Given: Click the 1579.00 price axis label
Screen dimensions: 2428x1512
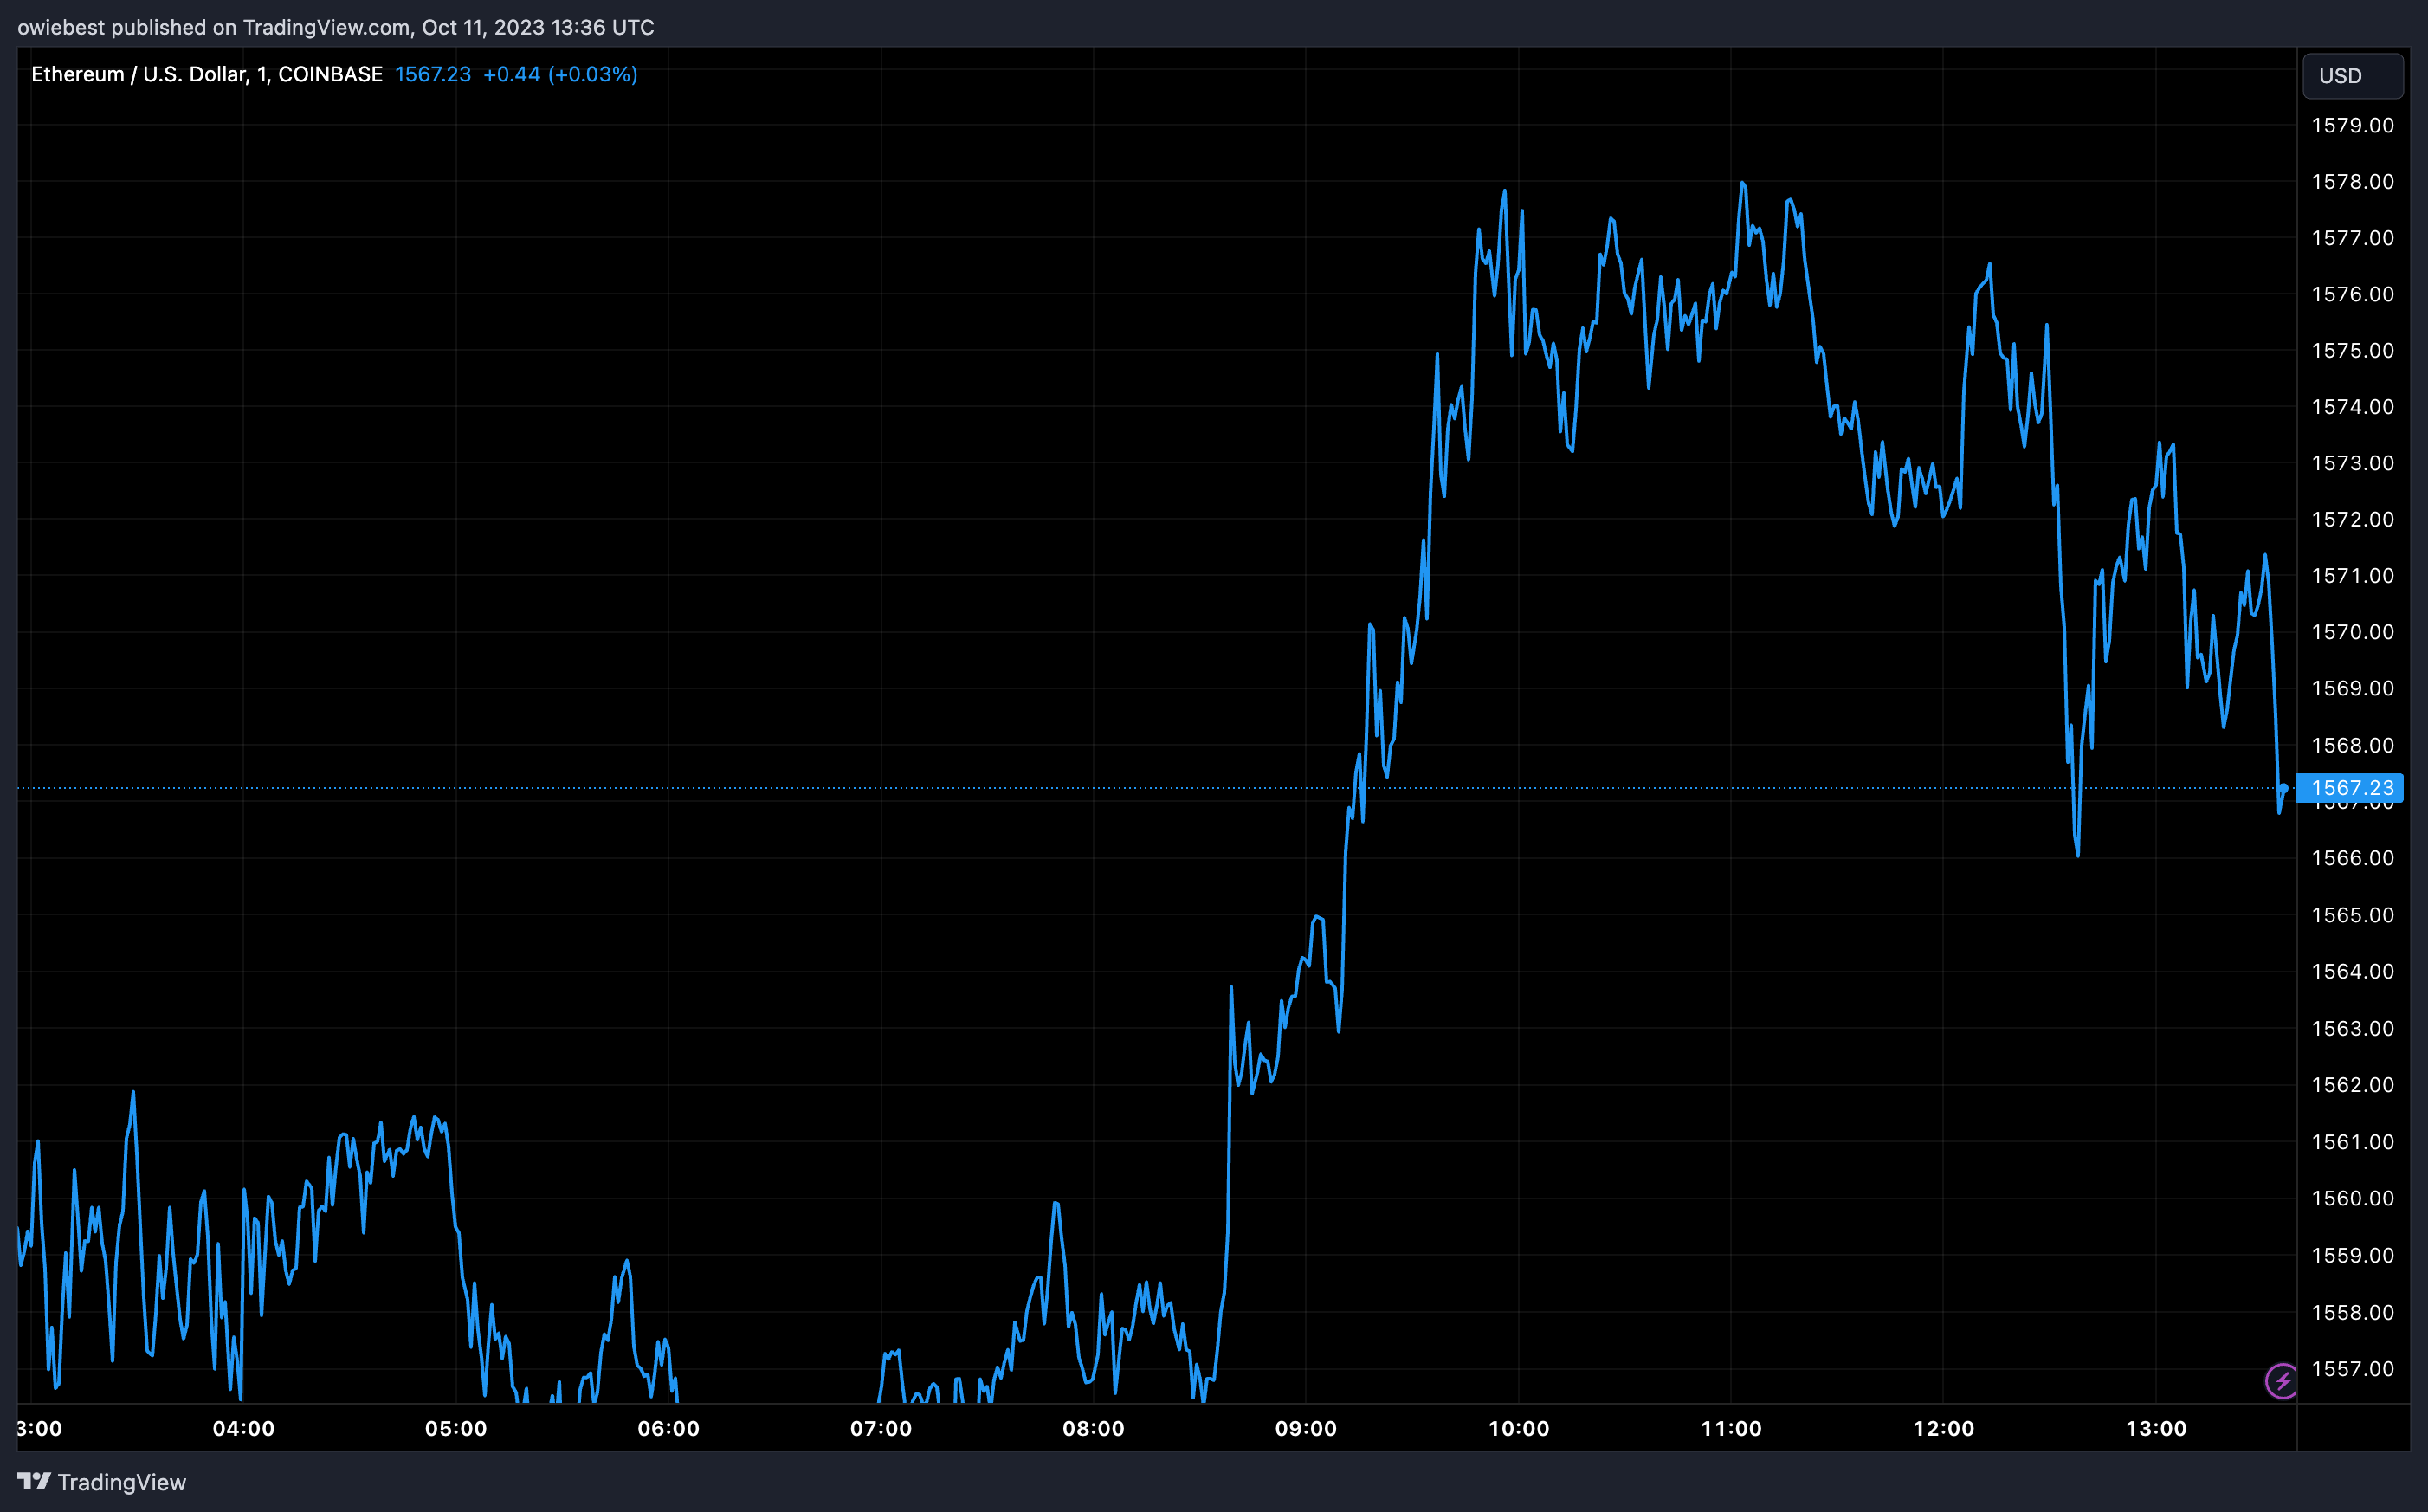Looking at the screenshot, I should pyautogui.click(x=2352, y=125).
